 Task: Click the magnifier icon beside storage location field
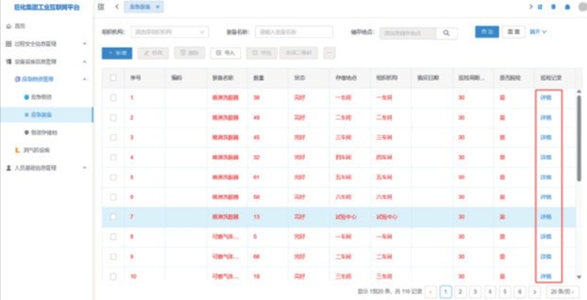click(x=446, y=33)
